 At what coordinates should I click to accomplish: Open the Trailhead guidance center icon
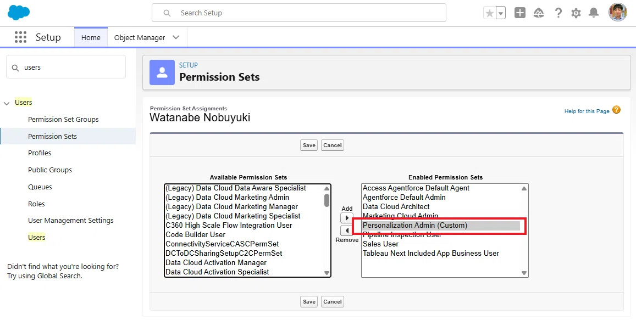[x=539, y=13]
